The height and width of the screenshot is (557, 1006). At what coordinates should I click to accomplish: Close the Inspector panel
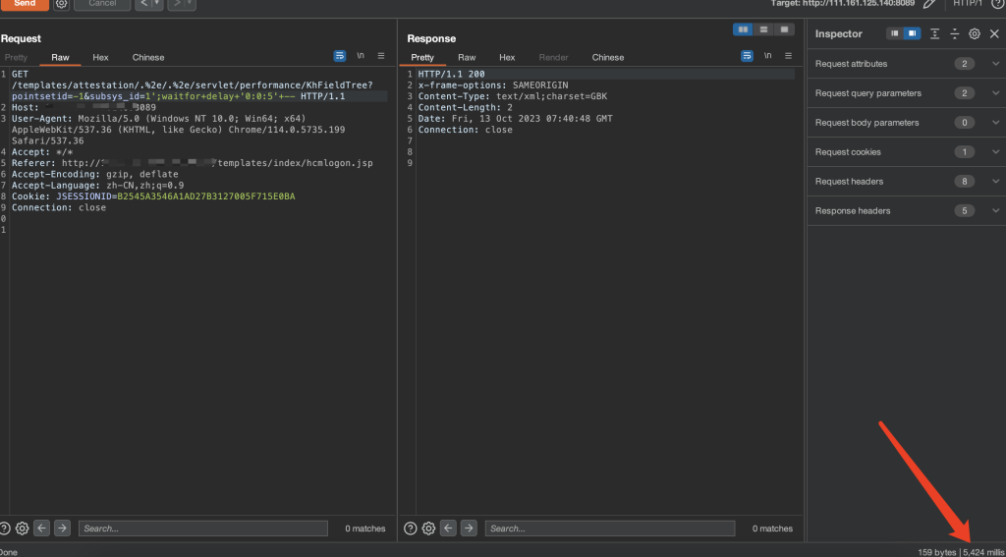tap(994, 33)
